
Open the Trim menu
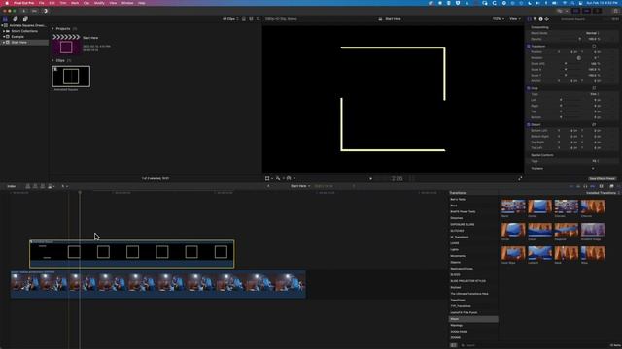point(63,3)
